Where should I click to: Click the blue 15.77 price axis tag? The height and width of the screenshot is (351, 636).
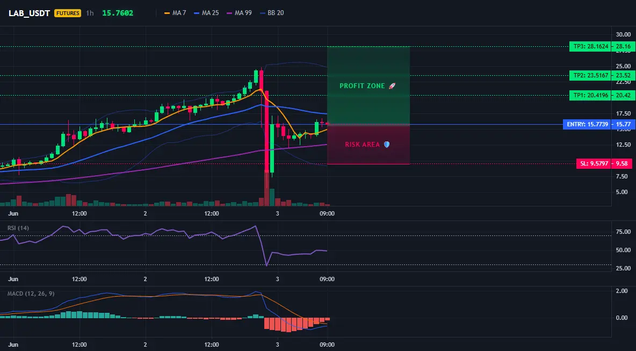pos(623,125)
